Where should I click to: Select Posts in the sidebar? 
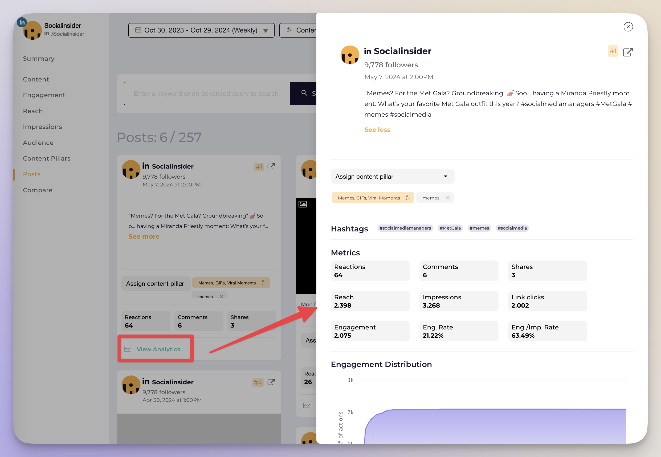31,174
